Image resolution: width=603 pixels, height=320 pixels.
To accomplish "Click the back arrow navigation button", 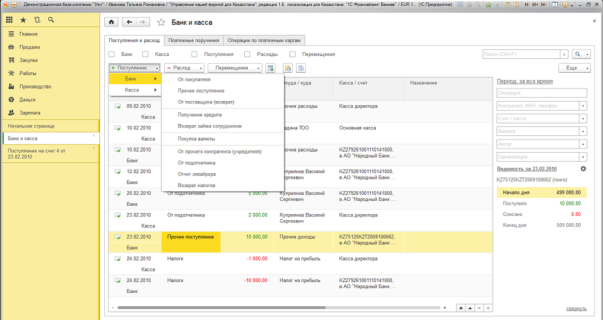I will [129, 22].
